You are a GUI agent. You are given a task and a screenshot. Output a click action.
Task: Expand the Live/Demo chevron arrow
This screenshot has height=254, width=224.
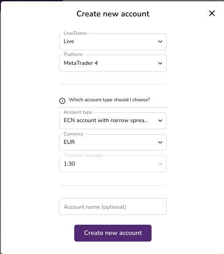click(x=160, y=41)
